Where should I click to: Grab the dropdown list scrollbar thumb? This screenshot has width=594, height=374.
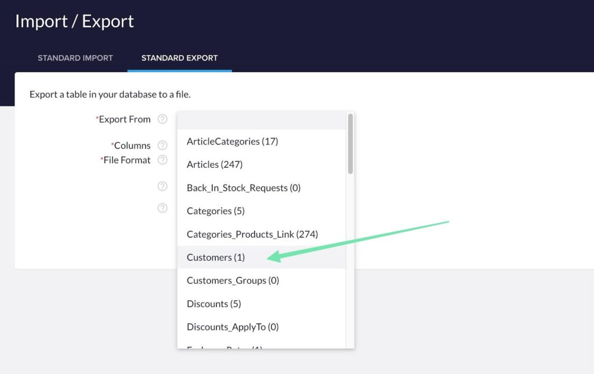[x=350, y=143]
